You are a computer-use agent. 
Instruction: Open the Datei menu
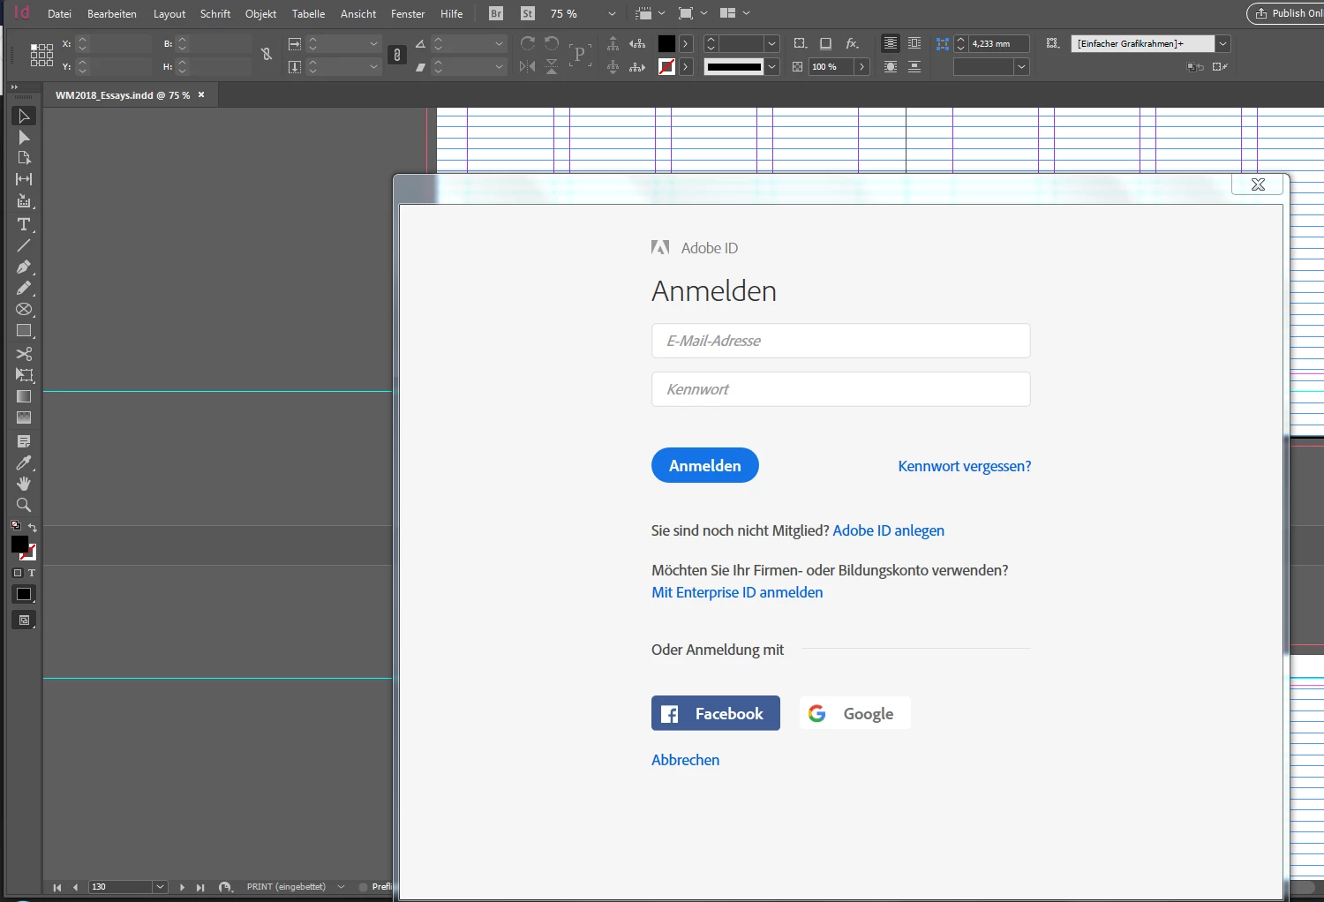(x=59, y=13)
